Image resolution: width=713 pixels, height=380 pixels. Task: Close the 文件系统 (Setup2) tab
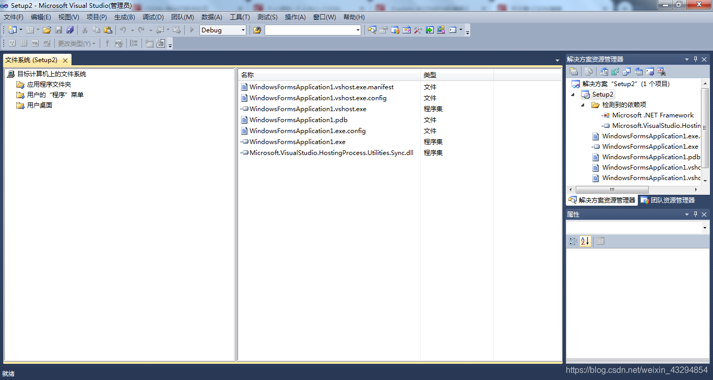tap(65, 61)
